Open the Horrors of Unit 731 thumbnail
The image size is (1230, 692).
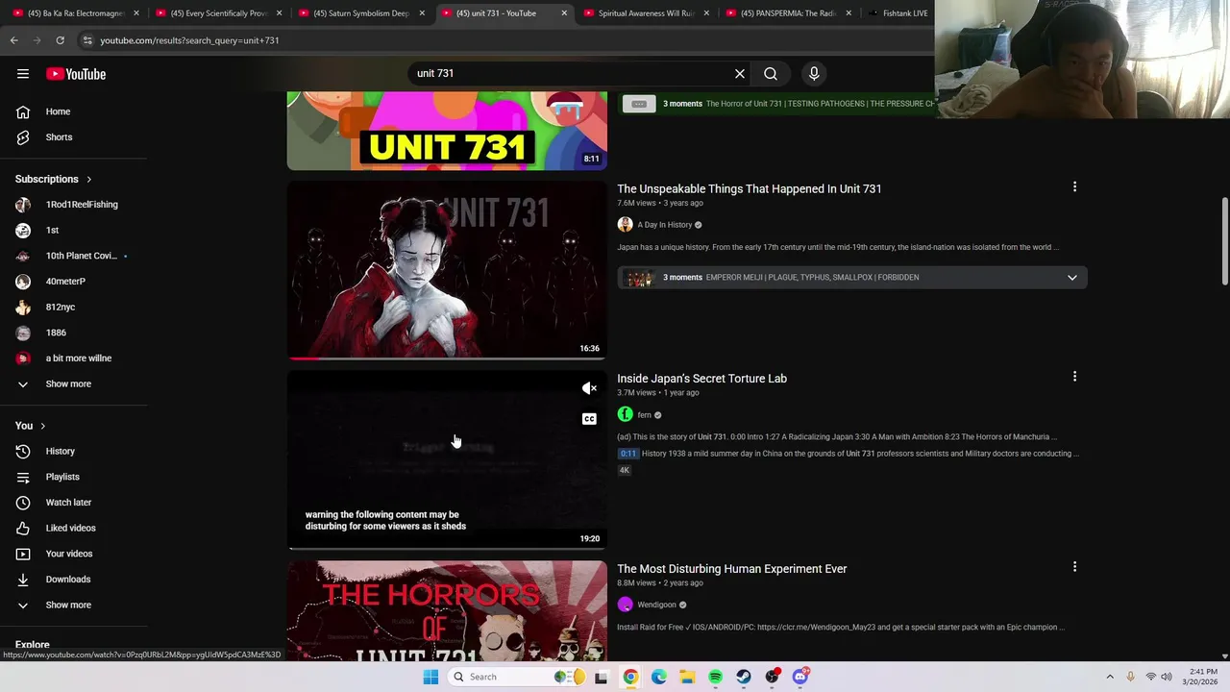click(x=447, y=611)
